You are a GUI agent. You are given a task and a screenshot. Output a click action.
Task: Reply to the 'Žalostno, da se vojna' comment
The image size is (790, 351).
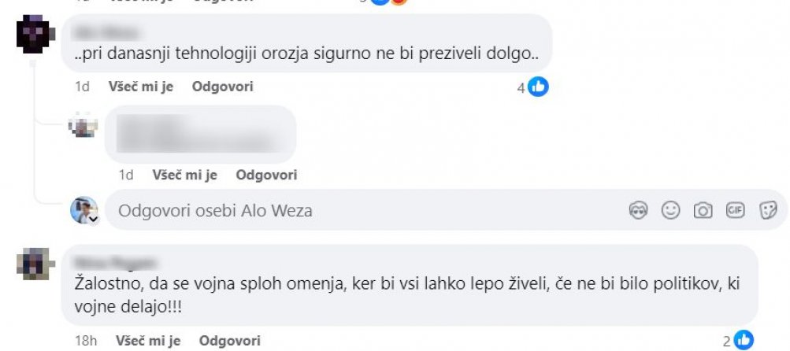point(230,341)
